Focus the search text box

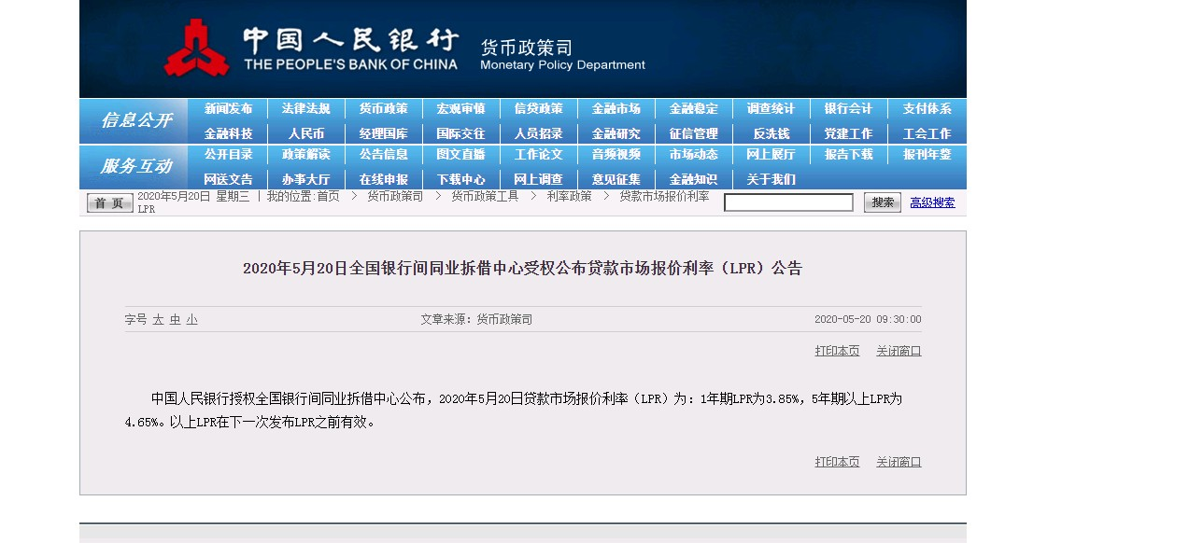coord(788,202)
